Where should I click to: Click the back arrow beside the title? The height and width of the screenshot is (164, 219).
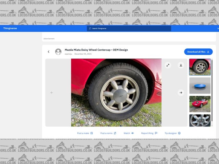49,52
